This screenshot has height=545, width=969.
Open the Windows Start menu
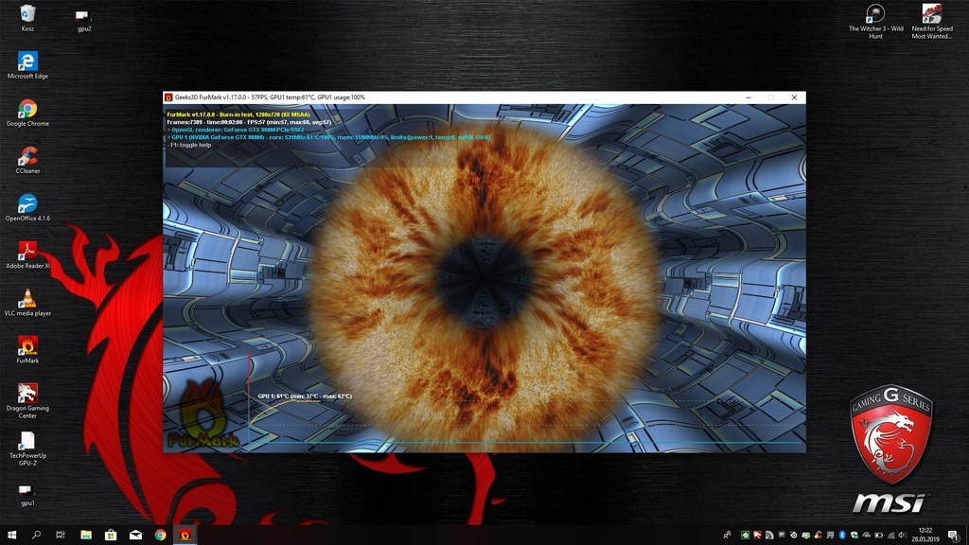tap(11, 536)
